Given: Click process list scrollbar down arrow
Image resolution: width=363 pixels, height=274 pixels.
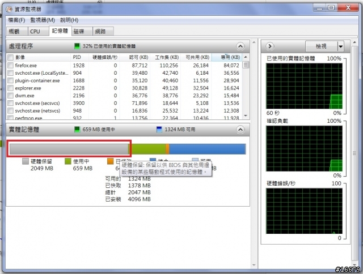Looking at the screenshot, I should tap(246, 115).
